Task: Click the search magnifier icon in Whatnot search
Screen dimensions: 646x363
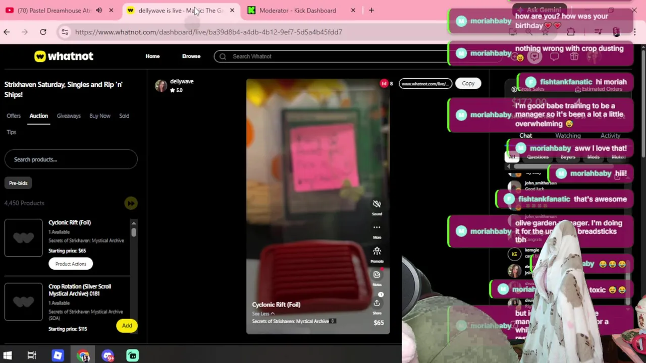Action: [x=223, y=56]
